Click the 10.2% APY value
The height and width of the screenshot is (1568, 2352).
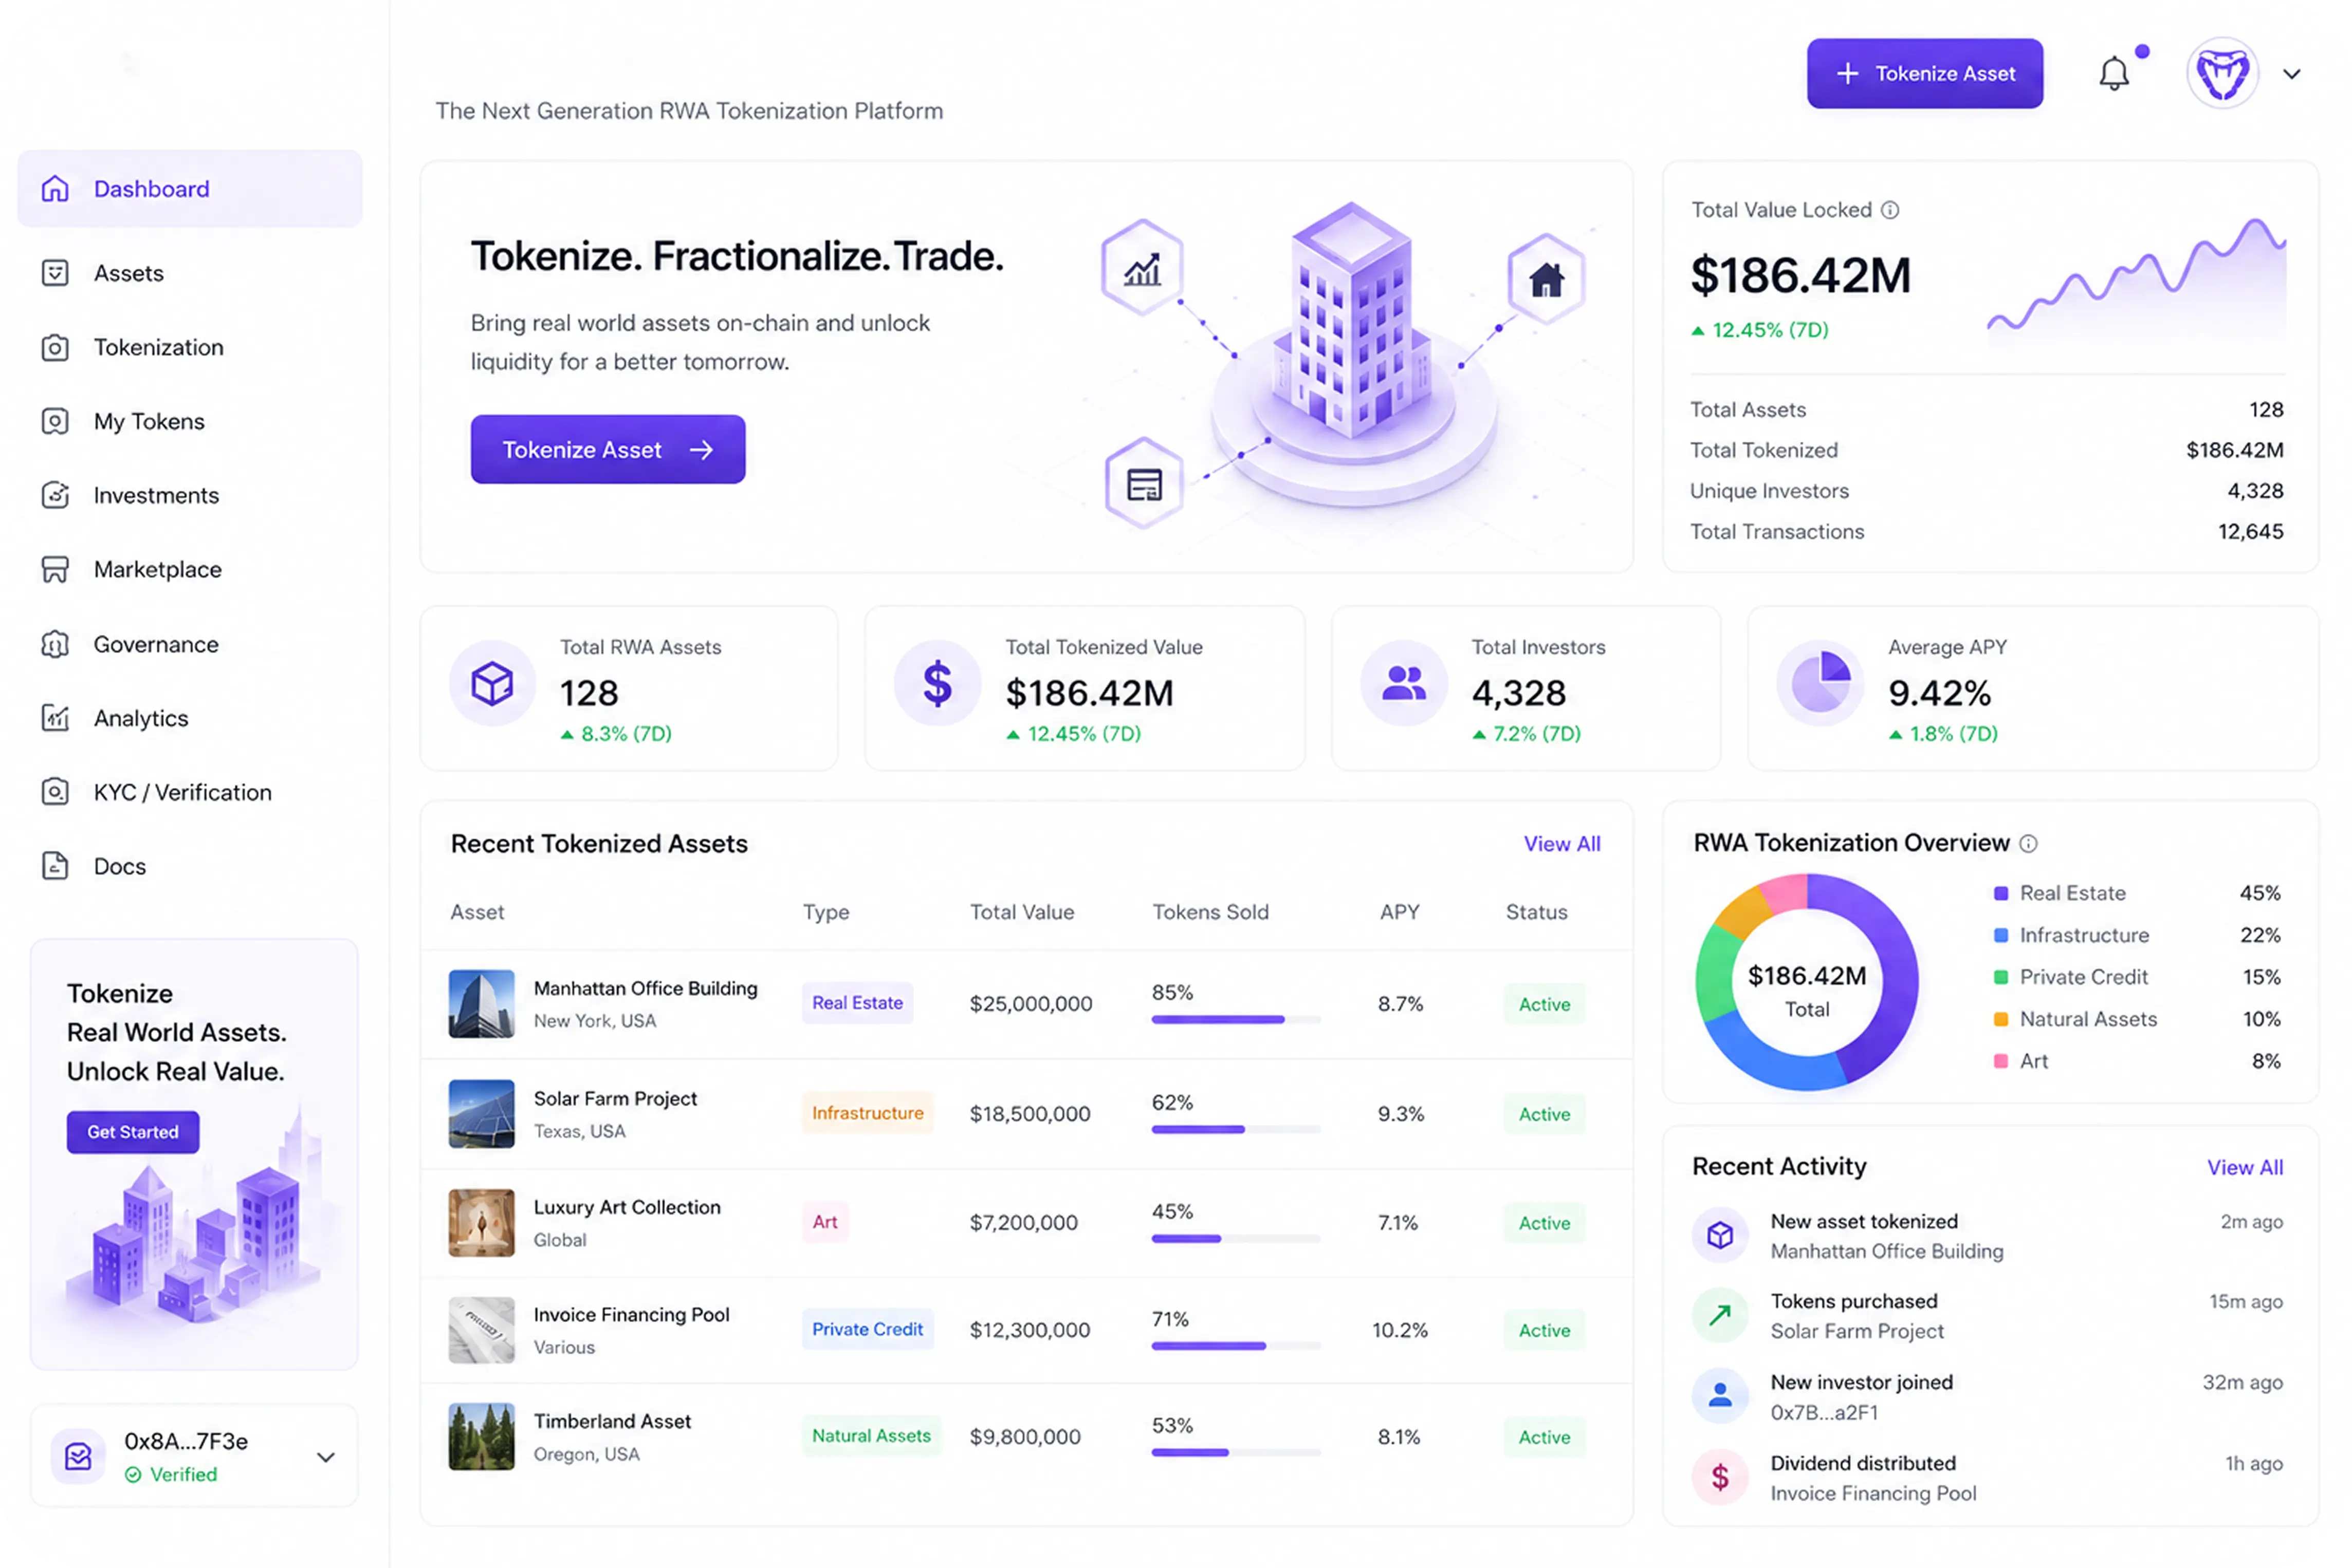1400,1330
